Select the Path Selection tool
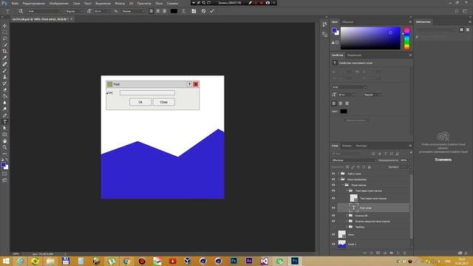 4,128
